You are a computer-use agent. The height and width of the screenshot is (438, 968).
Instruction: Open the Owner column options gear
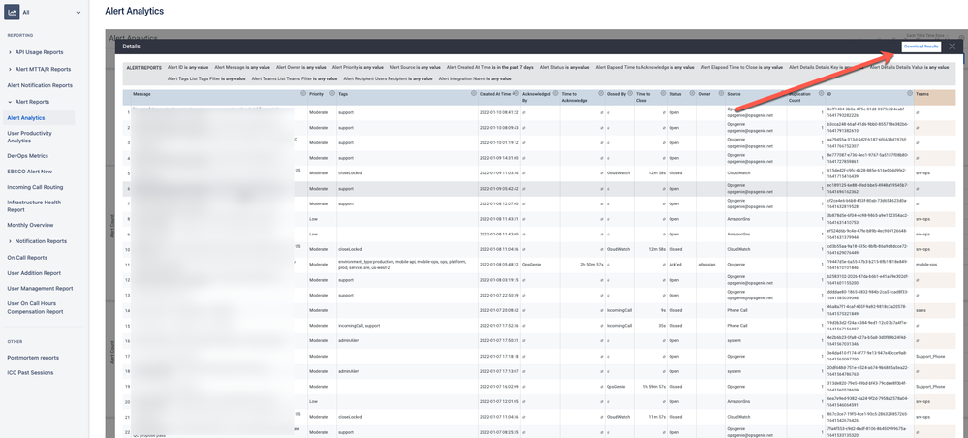721,93
